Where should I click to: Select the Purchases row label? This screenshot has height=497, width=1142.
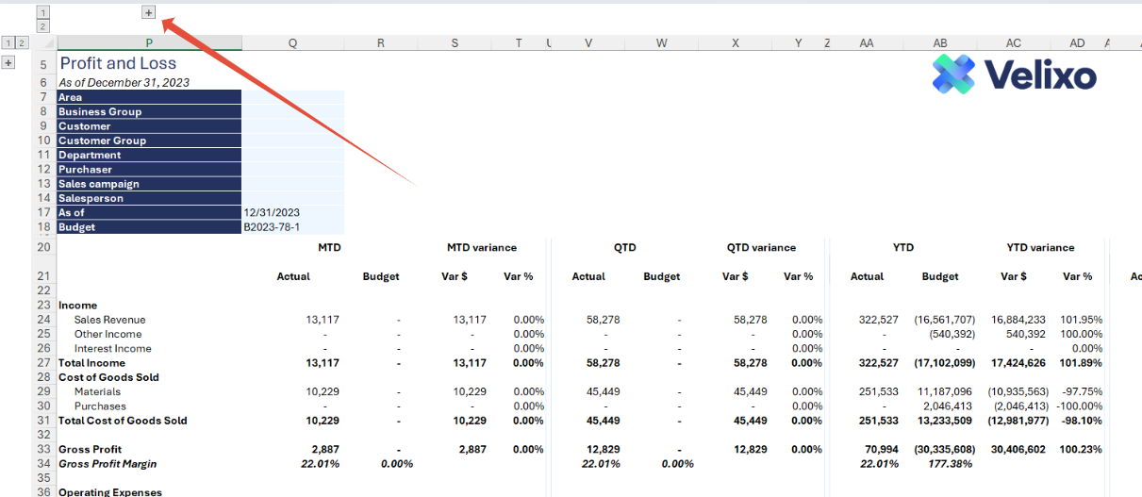(x=100, y=406)
